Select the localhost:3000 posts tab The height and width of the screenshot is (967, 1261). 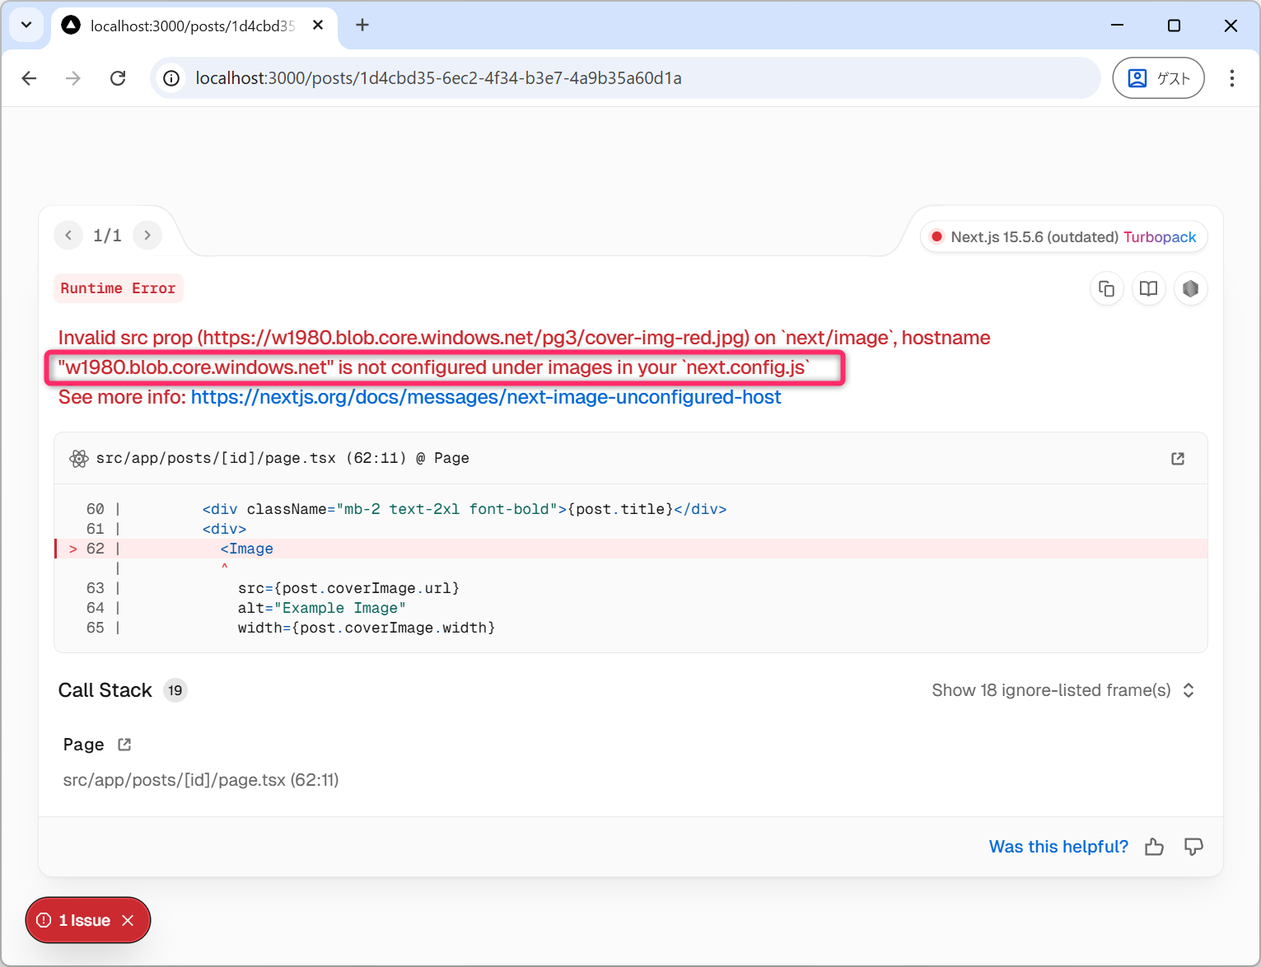point(191,26)
